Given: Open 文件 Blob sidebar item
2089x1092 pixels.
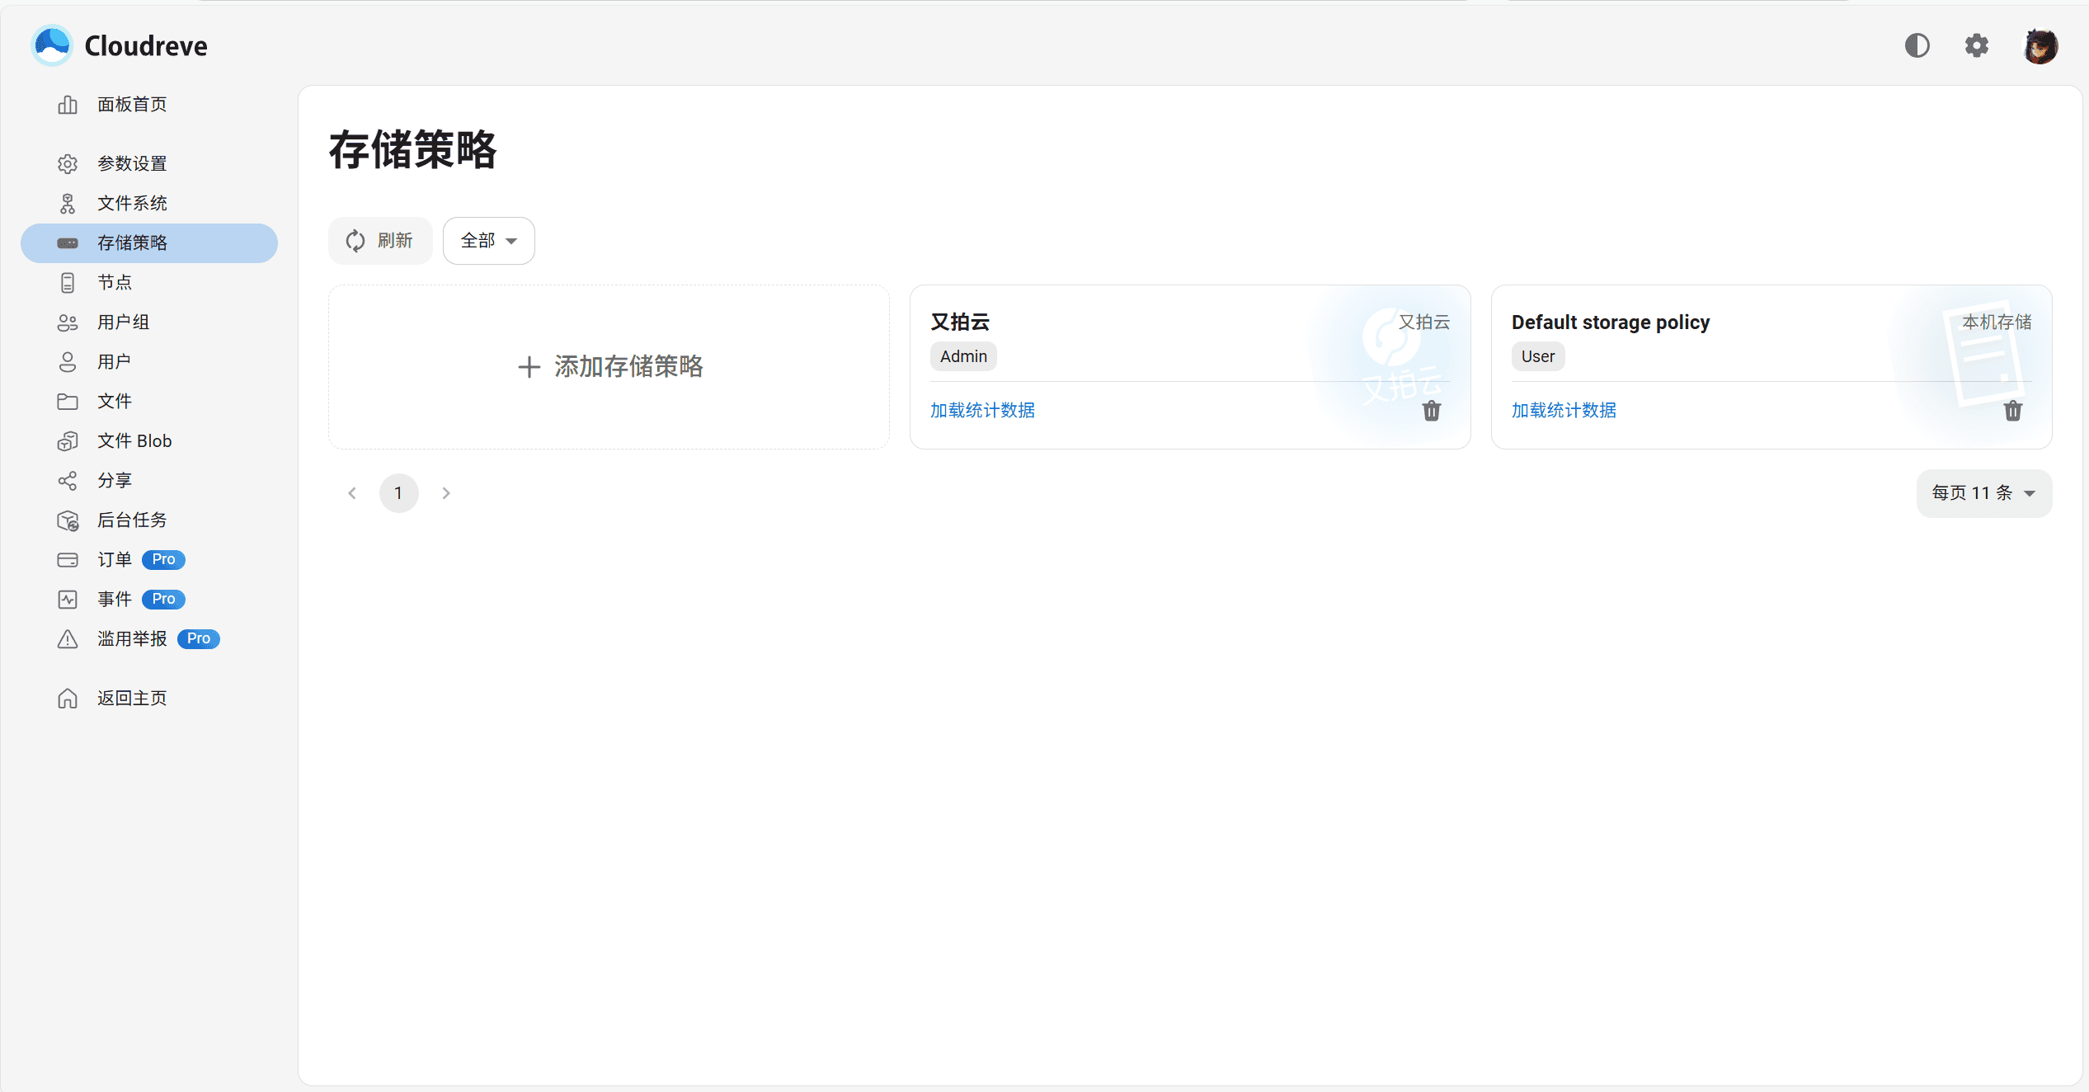Looking at the screenshot, I should tap(134, 441).
